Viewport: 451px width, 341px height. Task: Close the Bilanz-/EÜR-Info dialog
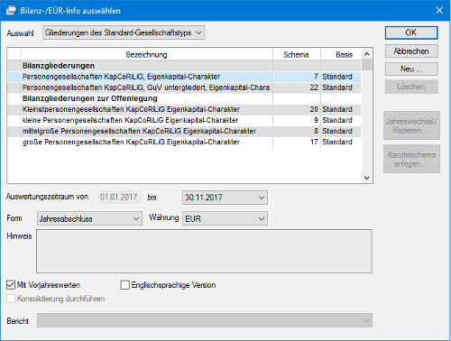tap(439, 11)
